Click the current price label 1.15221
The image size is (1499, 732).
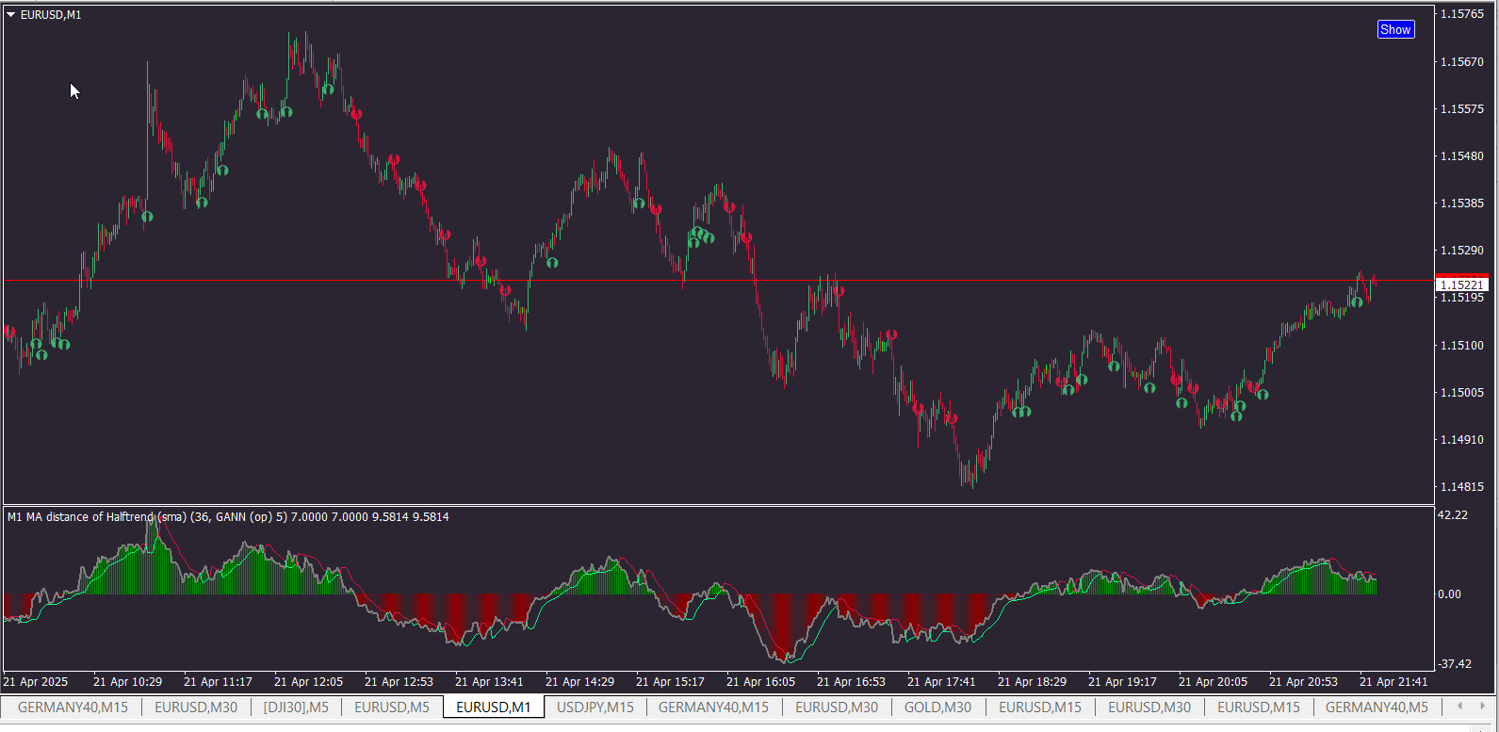(1460, 285)
